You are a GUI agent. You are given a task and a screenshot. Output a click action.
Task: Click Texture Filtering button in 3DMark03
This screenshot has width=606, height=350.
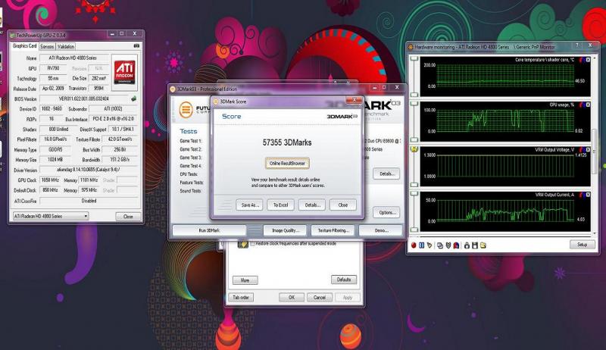(333, 230)
